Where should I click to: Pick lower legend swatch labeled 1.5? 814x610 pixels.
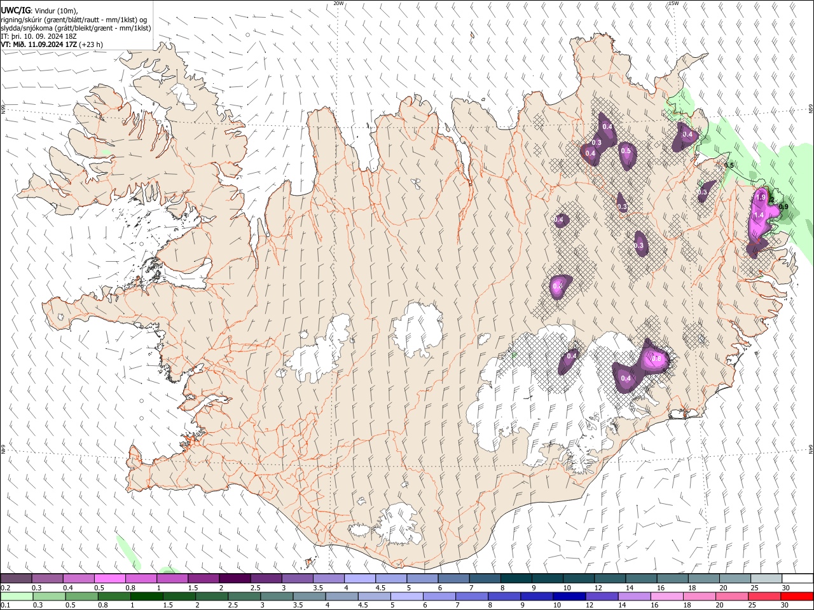point(179,596)
